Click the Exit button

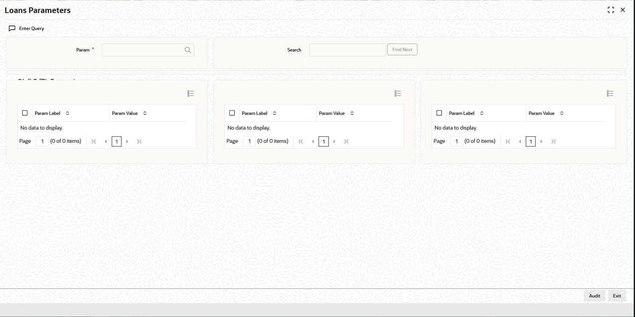pos(617,296)
